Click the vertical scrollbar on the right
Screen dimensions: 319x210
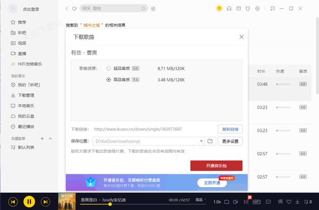pyautogui.click(x=317, y=56)
